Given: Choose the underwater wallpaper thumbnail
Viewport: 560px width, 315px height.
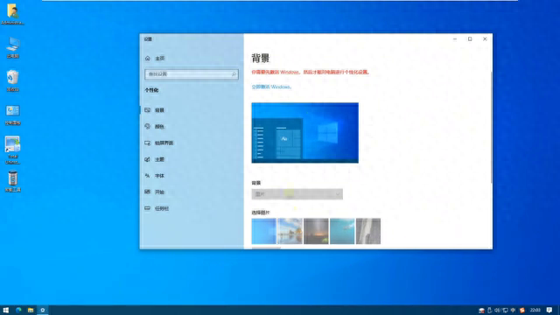Looking at the screenshot, I should pos(342,231).
